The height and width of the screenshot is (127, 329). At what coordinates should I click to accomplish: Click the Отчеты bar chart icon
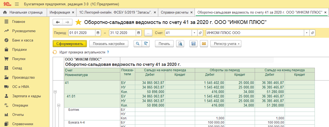7,115
